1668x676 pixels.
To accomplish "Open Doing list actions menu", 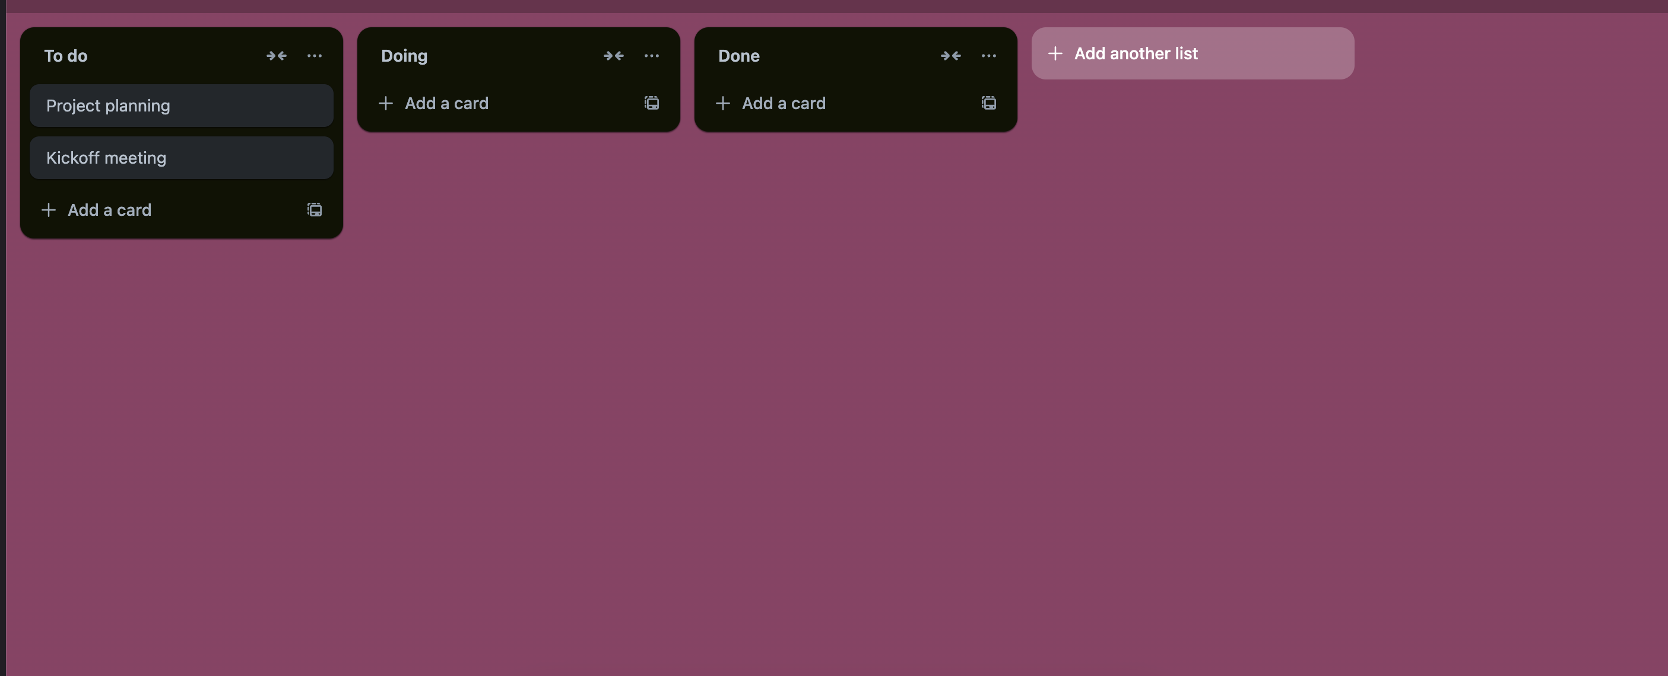I will coord(651,56).
